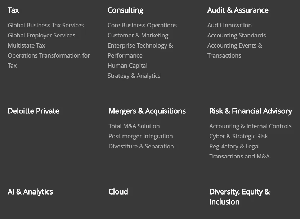
Task: Visit Strategy & Analytics
Action: [134, 76]
